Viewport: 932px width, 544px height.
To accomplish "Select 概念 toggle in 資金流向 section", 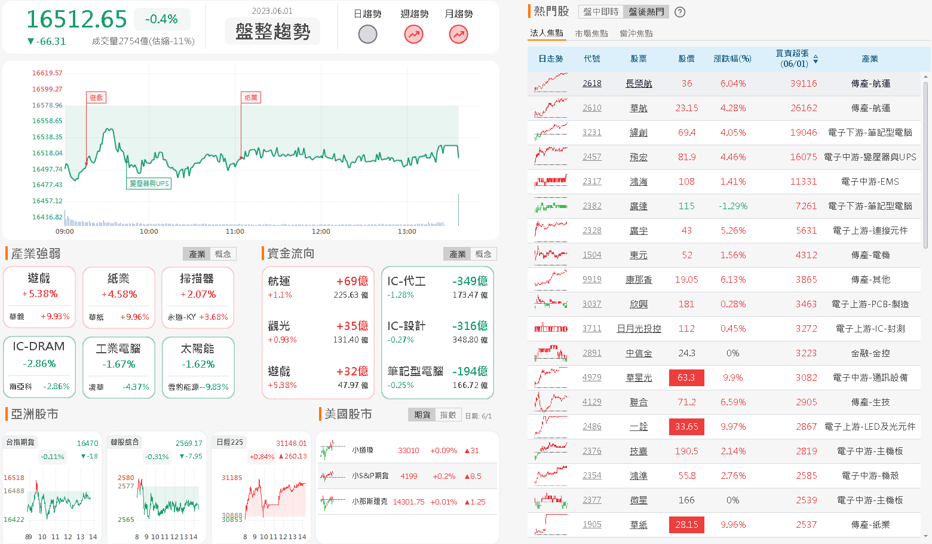I will coord(483,254).
